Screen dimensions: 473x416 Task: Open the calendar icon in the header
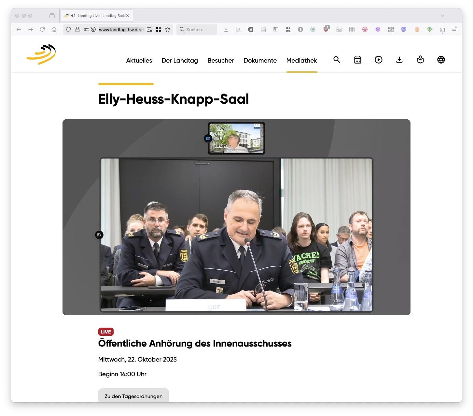point(357,60)
